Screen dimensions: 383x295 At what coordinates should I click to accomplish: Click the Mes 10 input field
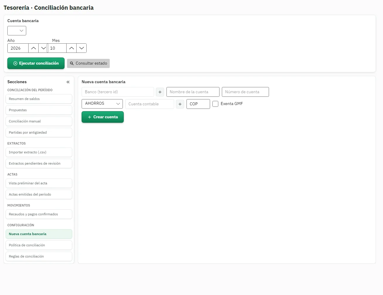click(x=57, y=48)
